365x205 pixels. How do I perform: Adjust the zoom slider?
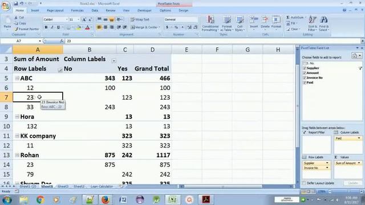[348, 191]
